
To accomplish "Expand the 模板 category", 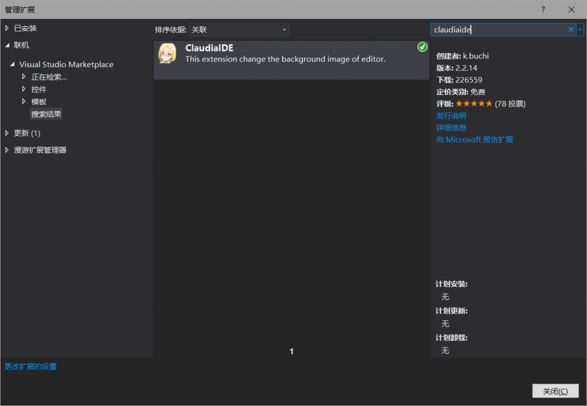I will coord(24,101).
